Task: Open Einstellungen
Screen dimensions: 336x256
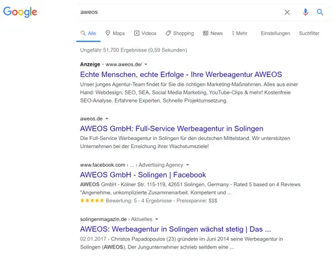Action: 276,34
